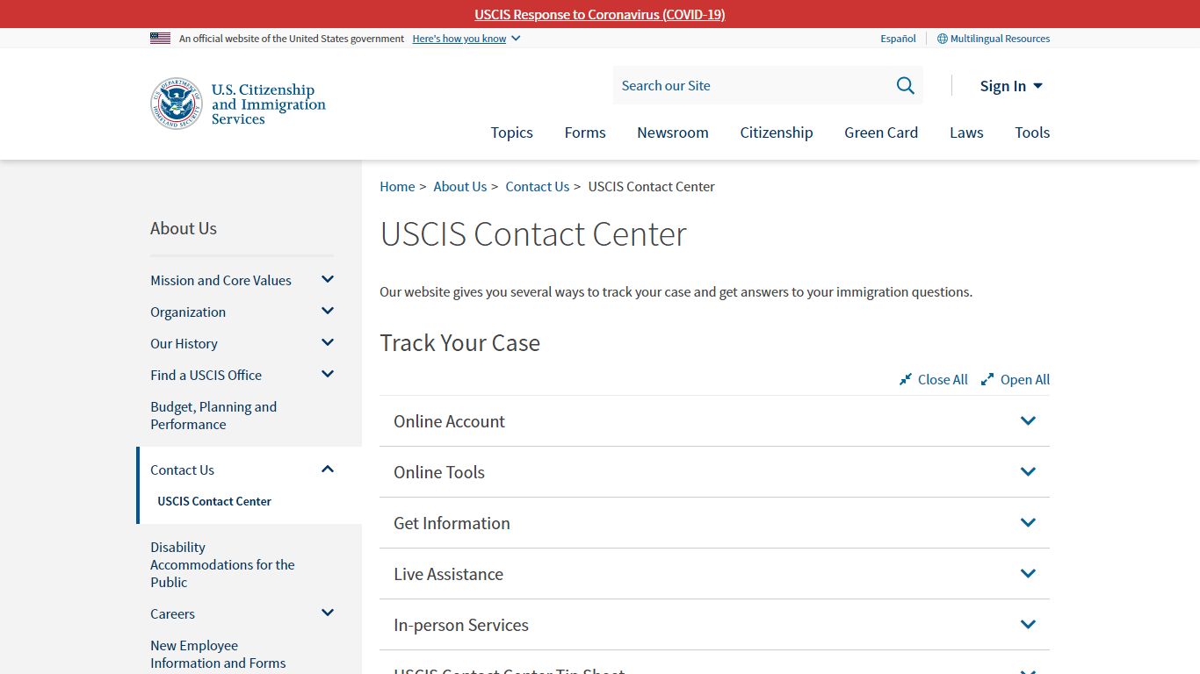Select USCIS Contact Center sidebar item
This screenshot has width=1200, height=674.
(x=214, y=501)
